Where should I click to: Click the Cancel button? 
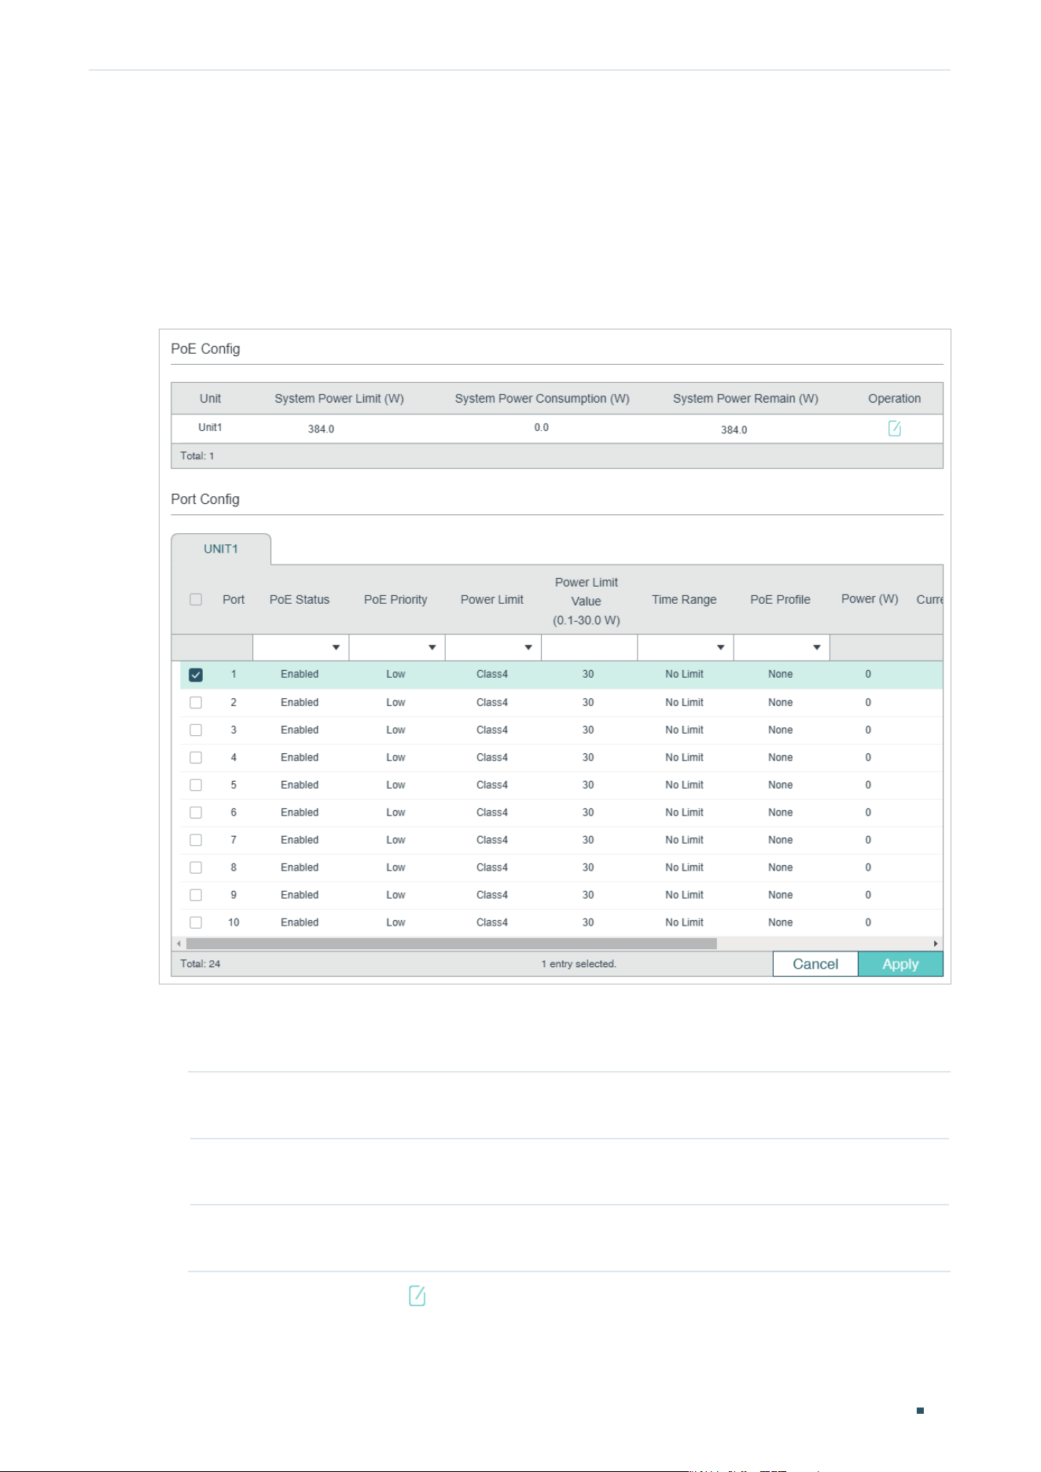pos(815,964)
